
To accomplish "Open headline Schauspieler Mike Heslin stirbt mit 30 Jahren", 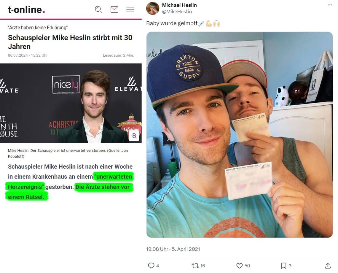I will (x=70, y=42).
